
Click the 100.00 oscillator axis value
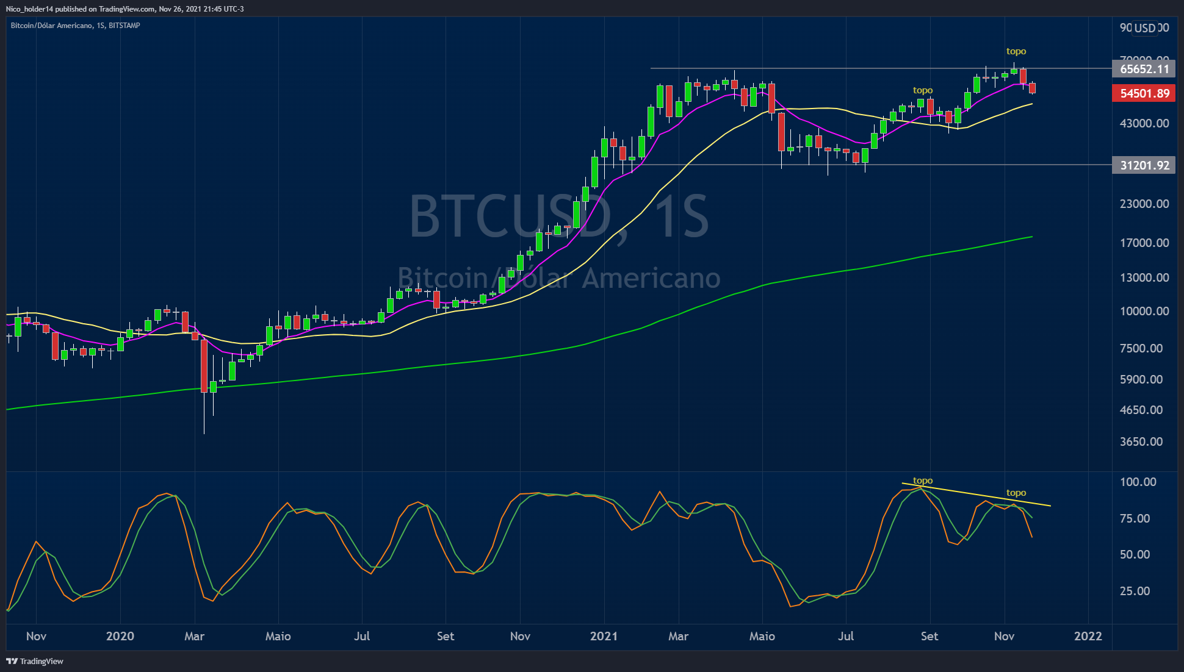[x=1138, y=482]
